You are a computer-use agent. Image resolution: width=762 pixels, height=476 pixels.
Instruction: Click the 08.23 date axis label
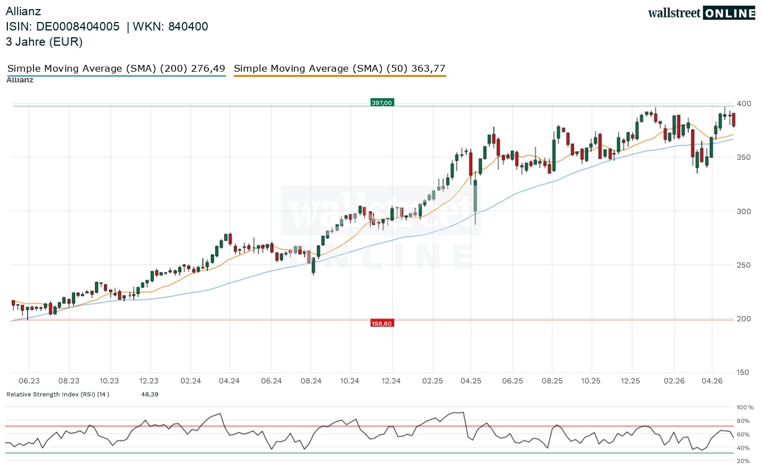69,381
